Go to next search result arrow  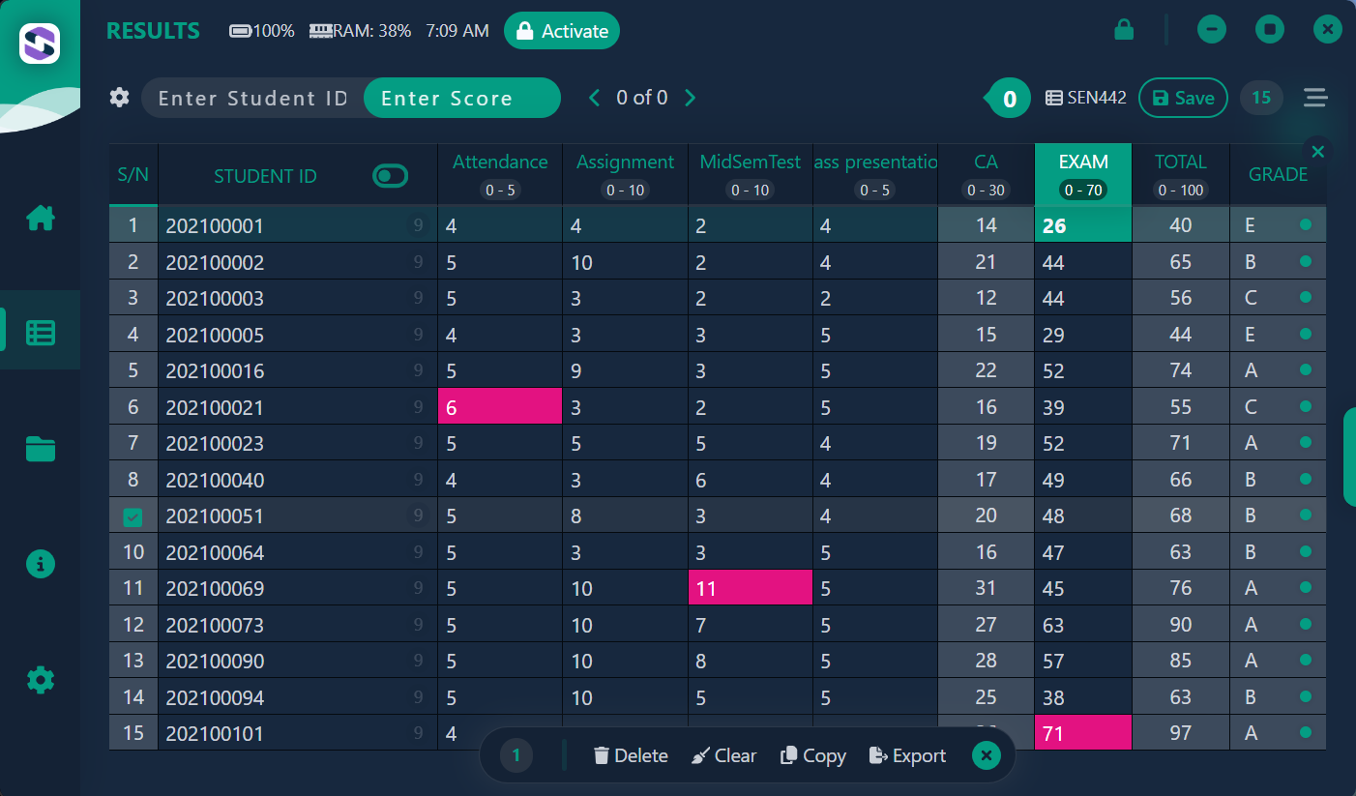[x=691, y=98]
